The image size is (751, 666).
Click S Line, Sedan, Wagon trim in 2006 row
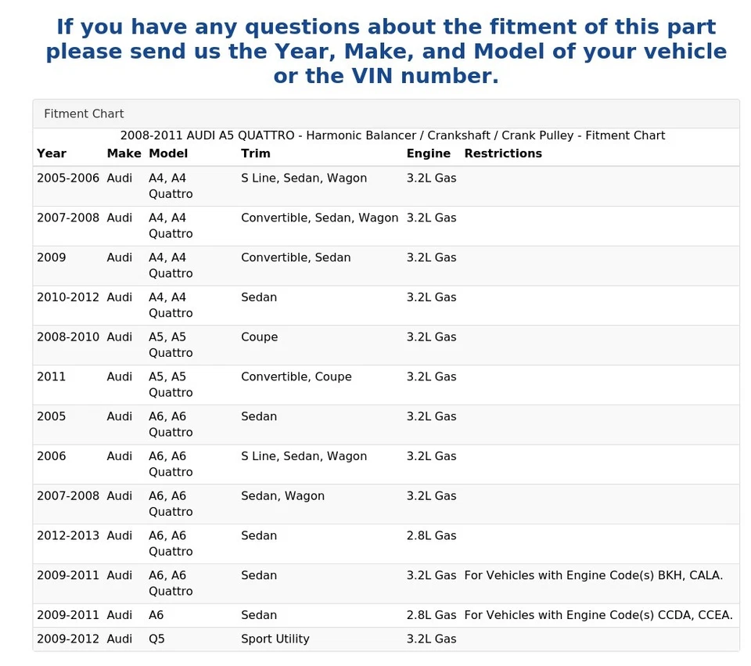[304, 456]
